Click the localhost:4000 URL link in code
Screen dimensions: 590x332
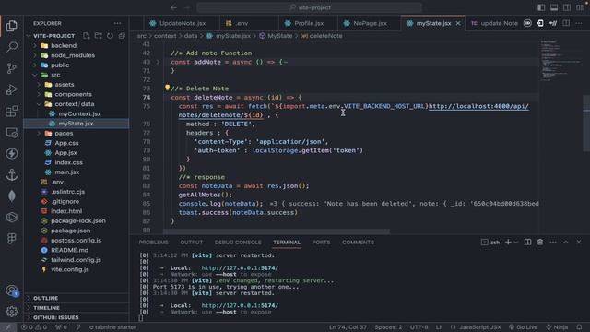pos(478,107)
